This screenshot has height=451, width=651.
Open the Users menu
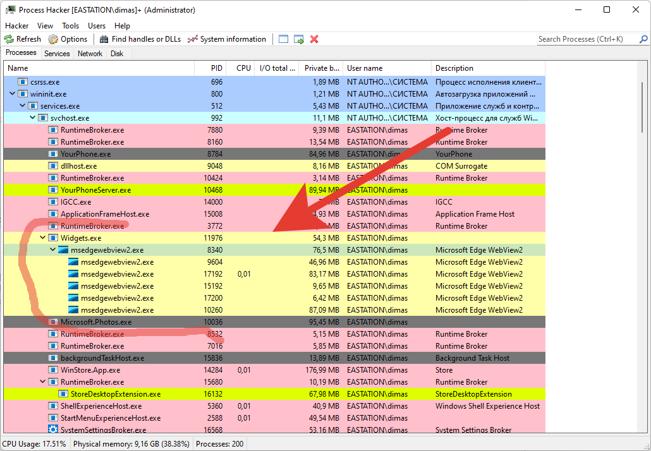point(97,26)
